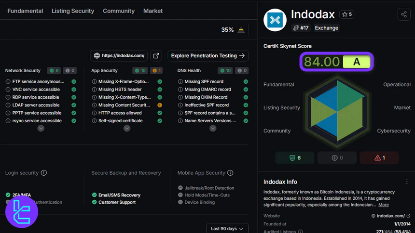This screenshot has height=233, width=415.
Task: Open the Last 90 days dropdown
Action: [227, 229]
